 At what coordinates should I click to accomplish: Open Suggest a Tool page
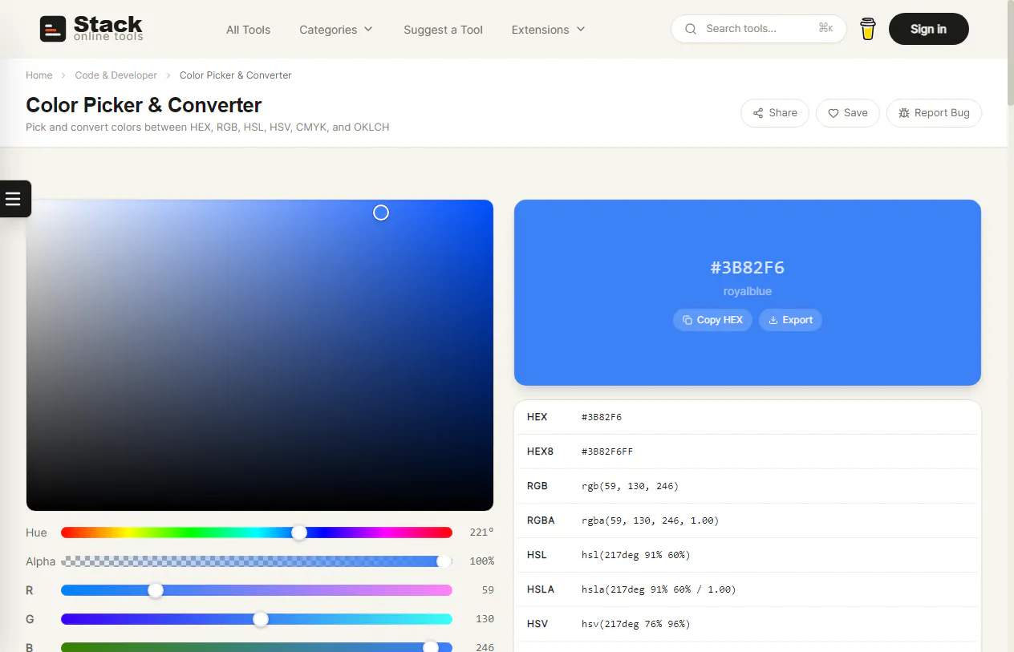443,30
